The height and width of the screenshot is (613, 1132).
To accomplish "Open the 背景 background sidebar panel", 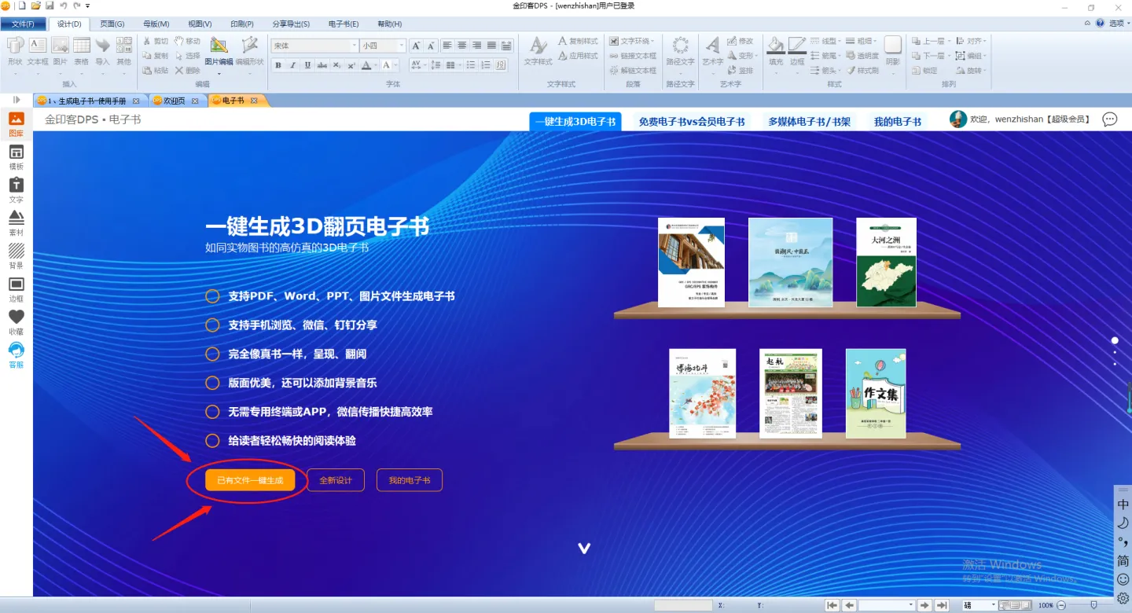I will (16, 256).
